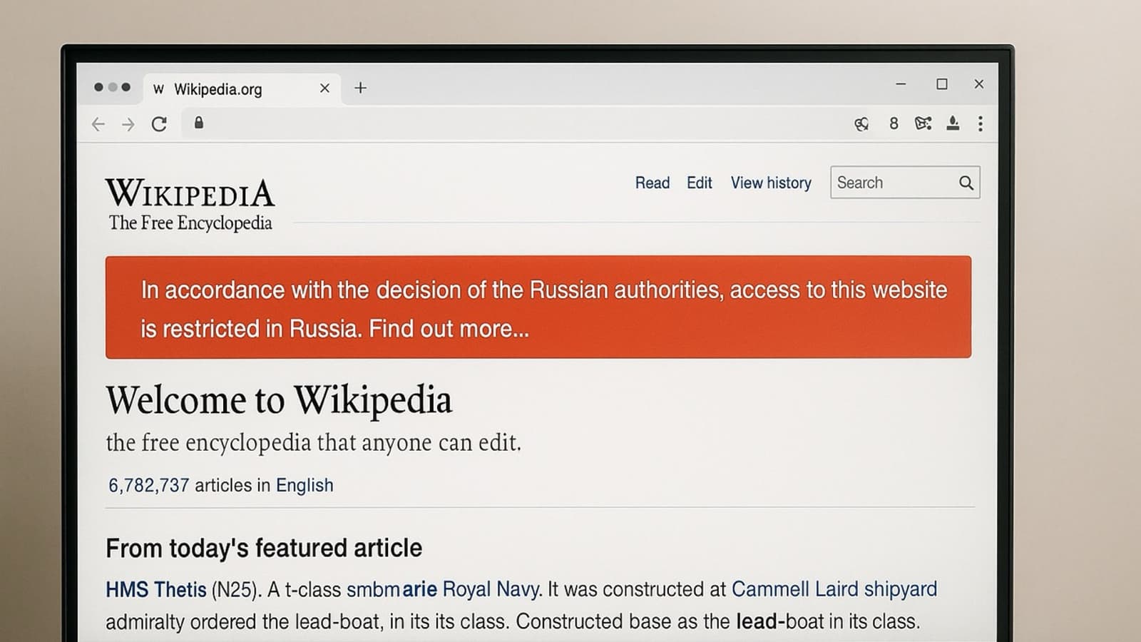Click the browser forward arrow
The image size is (1141, 642).
[128, 124]
